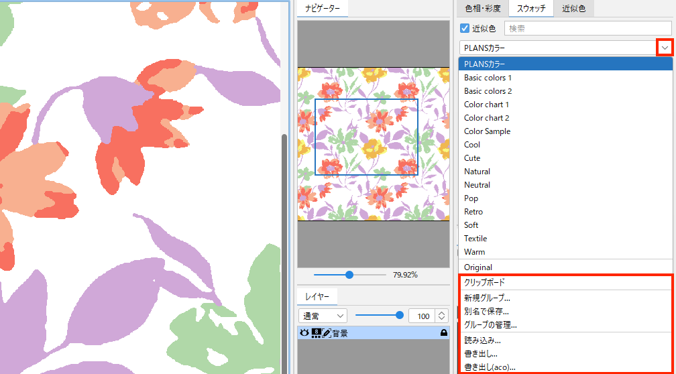Click the canvas vertical scrollbar thumb
The image size is (676, 374).
coord(284,254)
